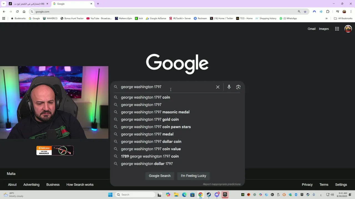This screenshot has height=199, width=355.
Task: Open Microsoft Edge from taskbar
Action: coord(184,195)
